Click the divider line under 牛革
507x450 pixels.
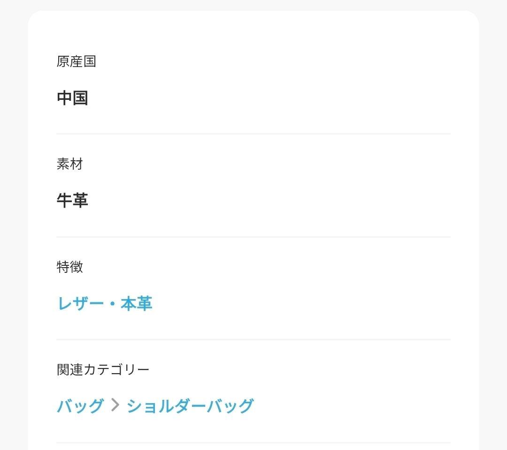pos(253,237)
